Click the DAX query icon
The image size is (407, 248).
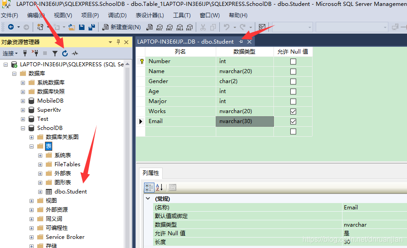(x=189, y=27)
